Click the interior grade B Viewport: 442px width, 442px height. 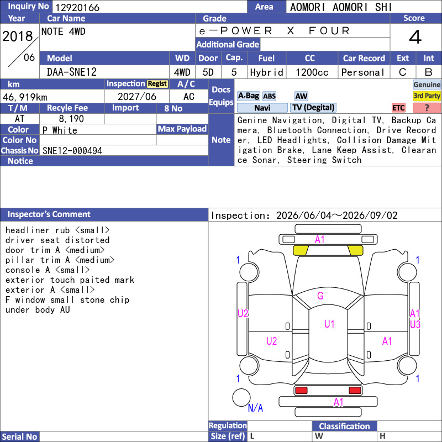click(429, 72)
